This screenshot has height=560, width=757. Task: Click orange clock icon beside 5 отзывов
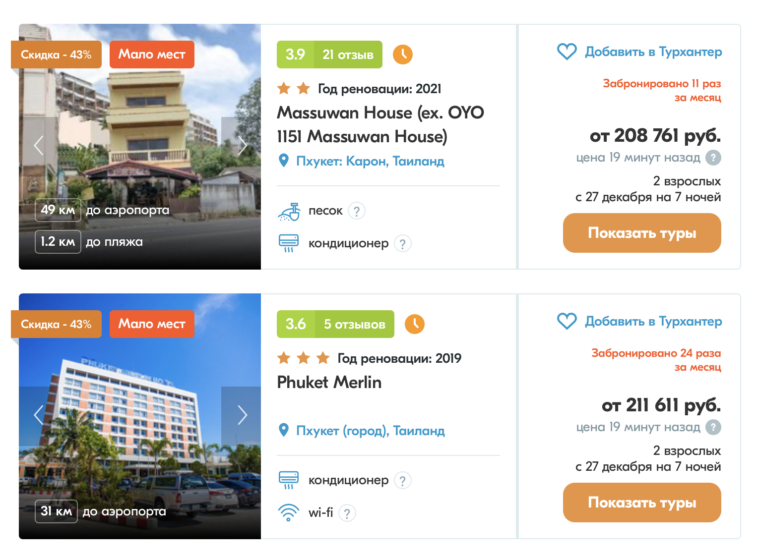pos(415,324)
